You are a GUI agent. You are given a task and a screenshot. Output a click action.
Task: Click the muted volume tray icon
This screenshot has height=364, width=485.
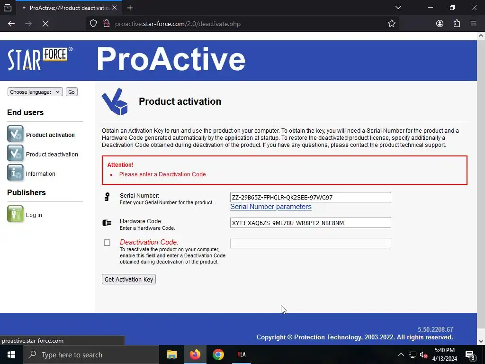click(423, 355)
